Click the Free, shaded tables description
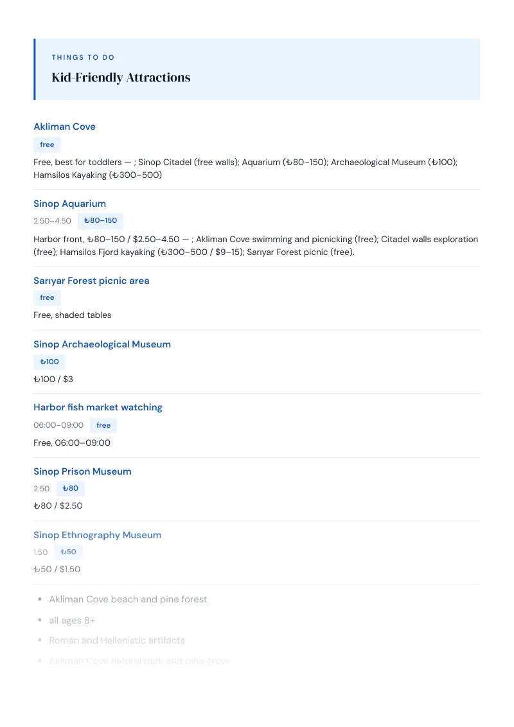 (x=73, y=315)
